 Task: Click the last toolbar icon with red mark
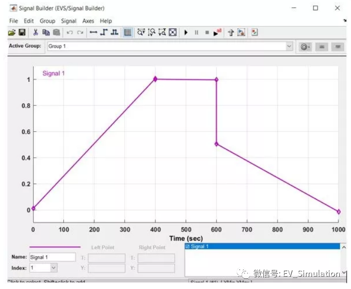click(254, 33)
